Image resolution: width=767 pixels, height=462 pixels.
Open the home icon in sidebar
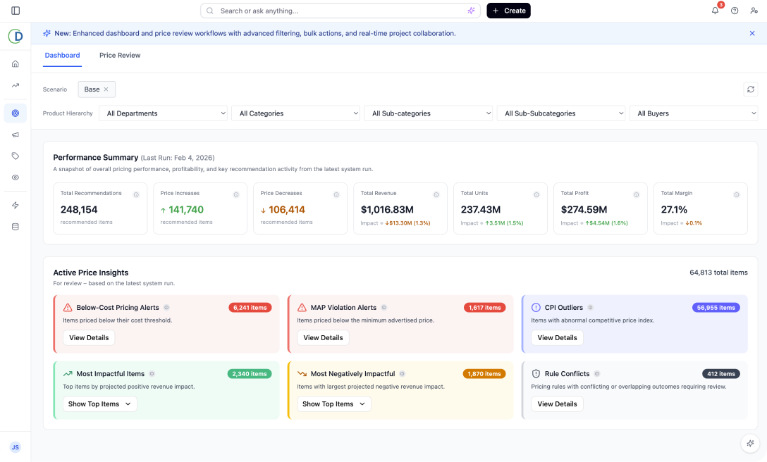click(x=16, y=64)
